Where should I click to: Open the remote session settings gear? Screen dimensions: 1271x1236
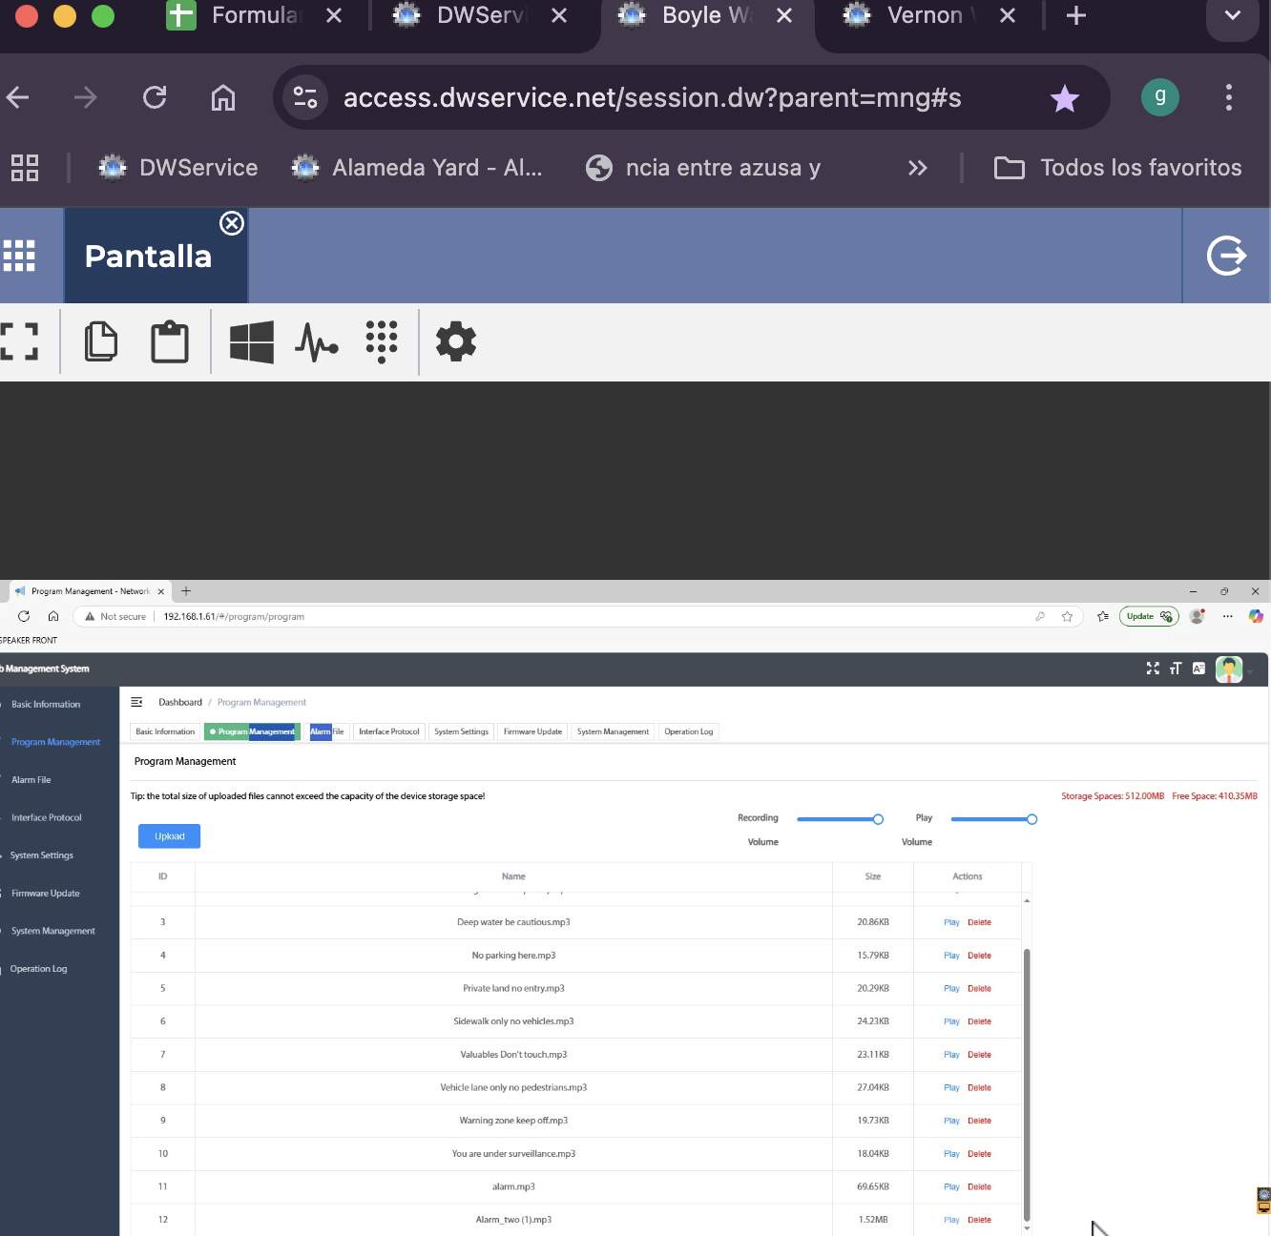pyautogui.click(x=456, y=341)
